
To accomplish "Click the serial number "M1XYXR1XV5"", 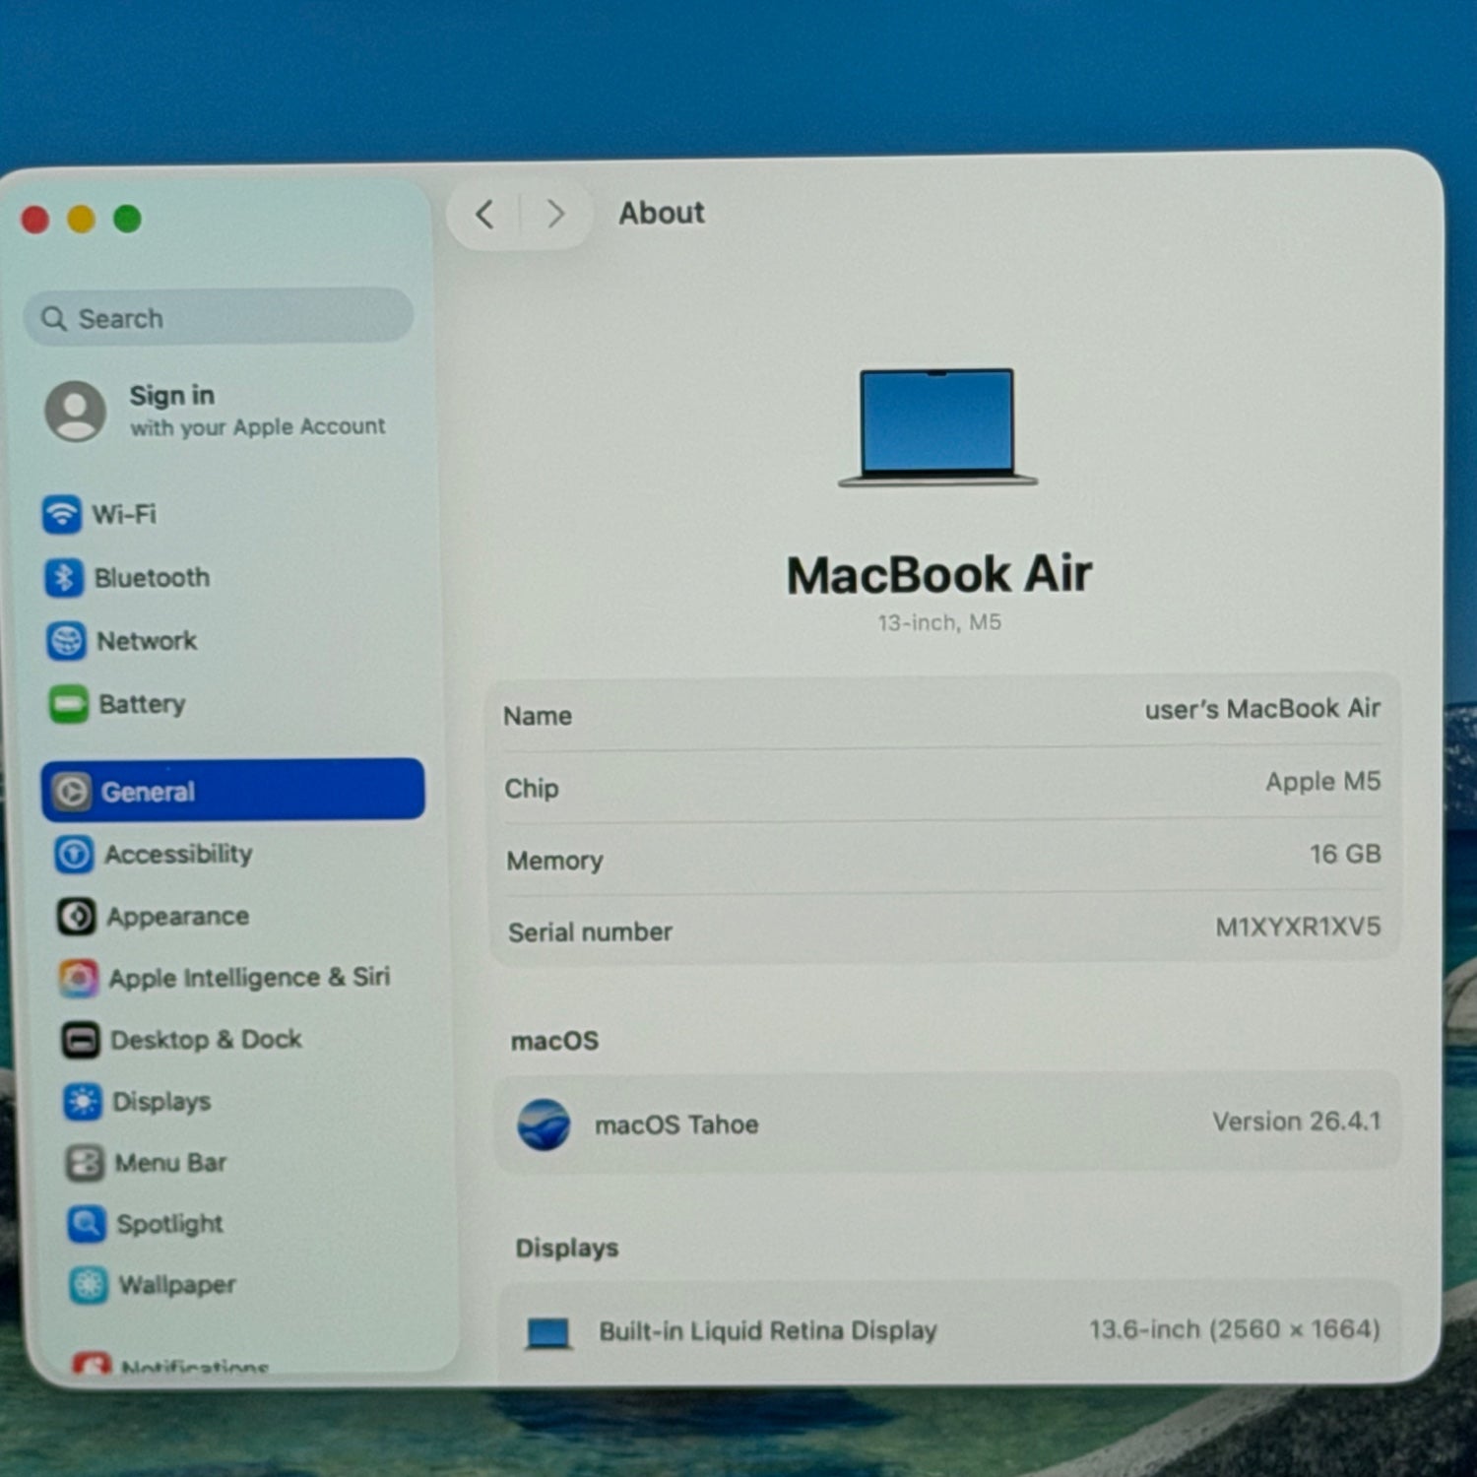I will [x=1298, y=927].
